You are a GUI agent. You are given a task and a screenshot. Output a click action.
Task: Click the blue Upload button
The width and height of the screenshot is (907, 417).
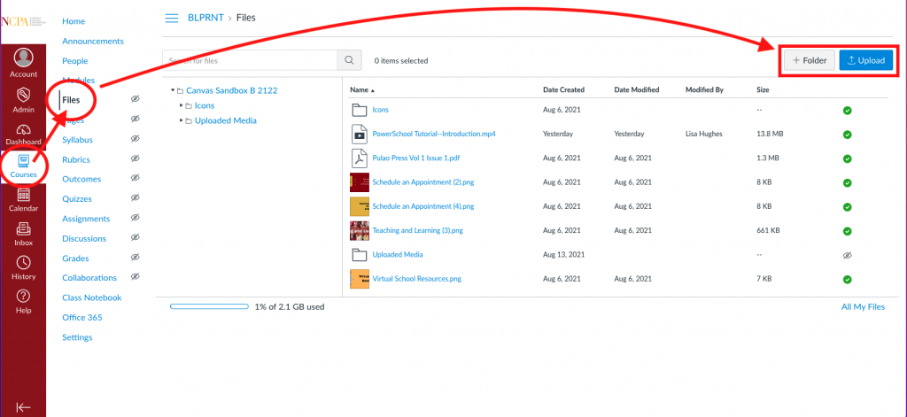(866, 60)
